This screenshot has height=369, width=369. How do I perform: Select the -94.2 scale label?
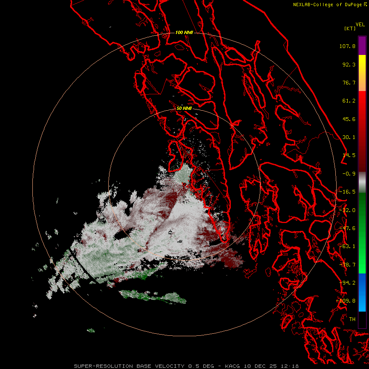347,283
